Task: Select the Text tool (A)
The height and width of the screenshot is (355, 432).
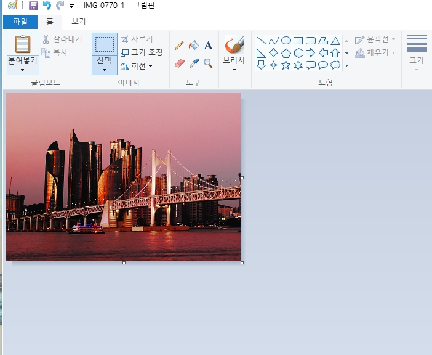Action: point(208,46)
